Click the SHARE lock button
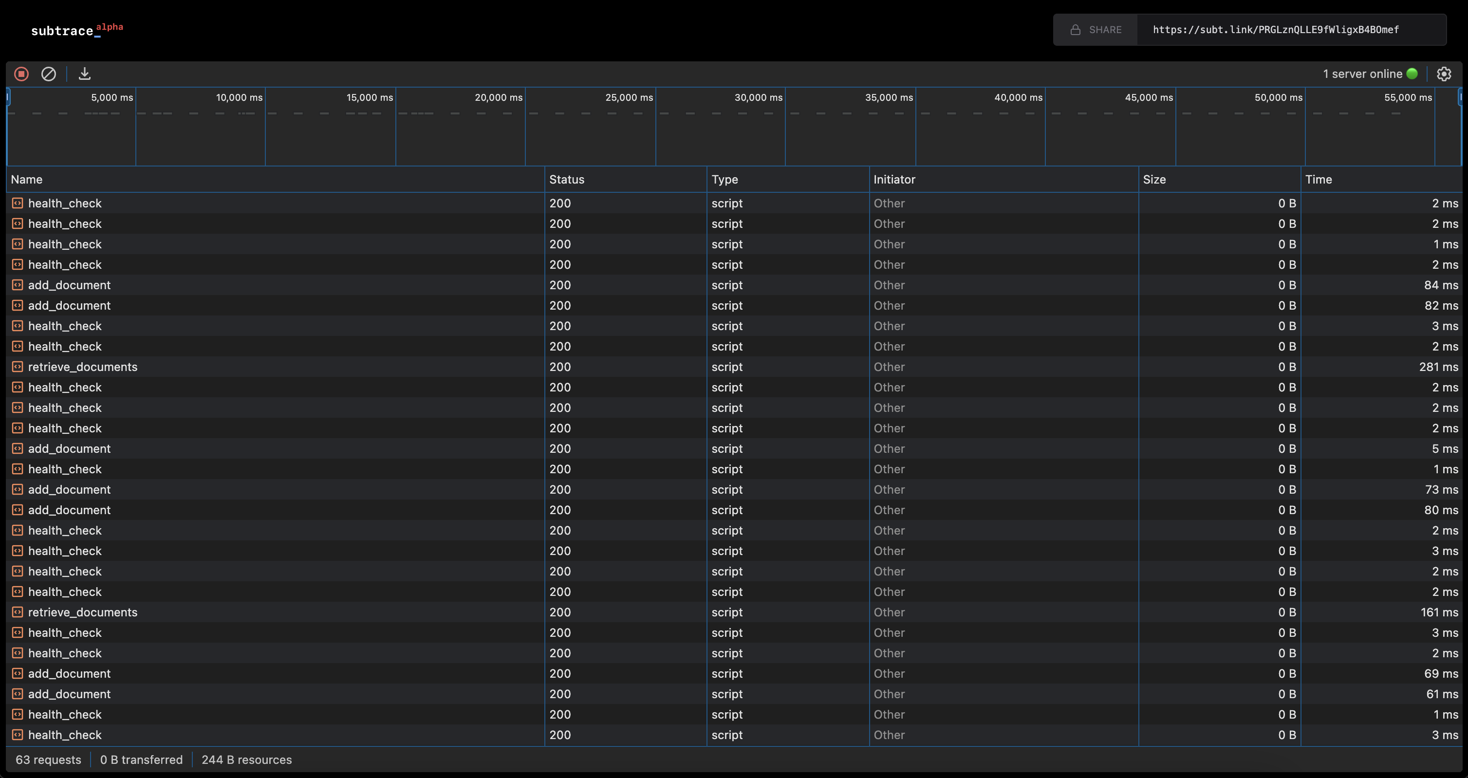The width and height of the screenshot is (1468, 778). click(1096, 30)
